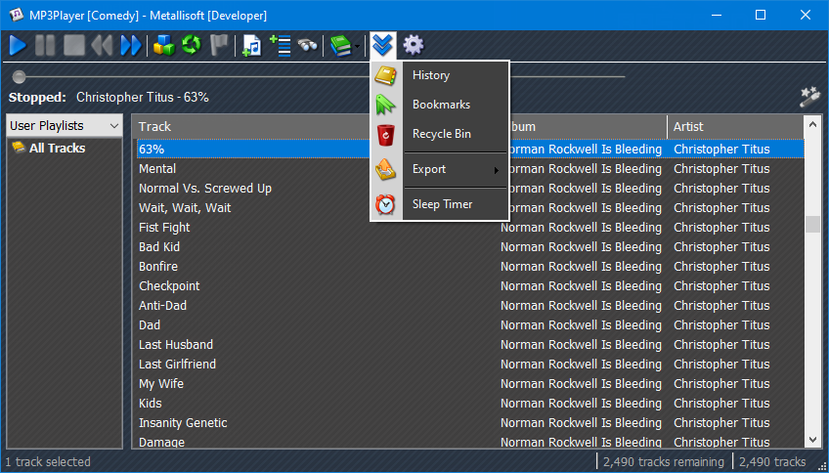This screenshot has height=473, width=829.
Task: Select Bookmarks in the dropdown menu
Action: click(441, 105)
